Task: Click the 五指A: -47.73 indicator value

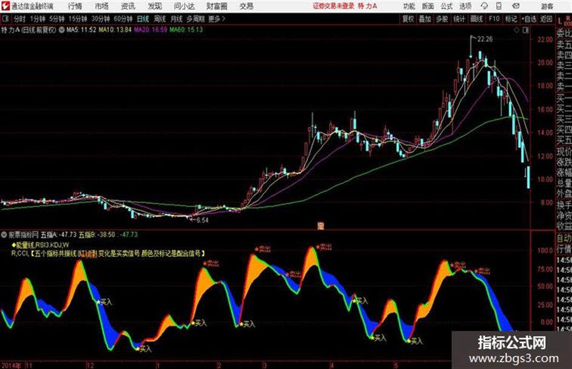Action: pos(58,234)
